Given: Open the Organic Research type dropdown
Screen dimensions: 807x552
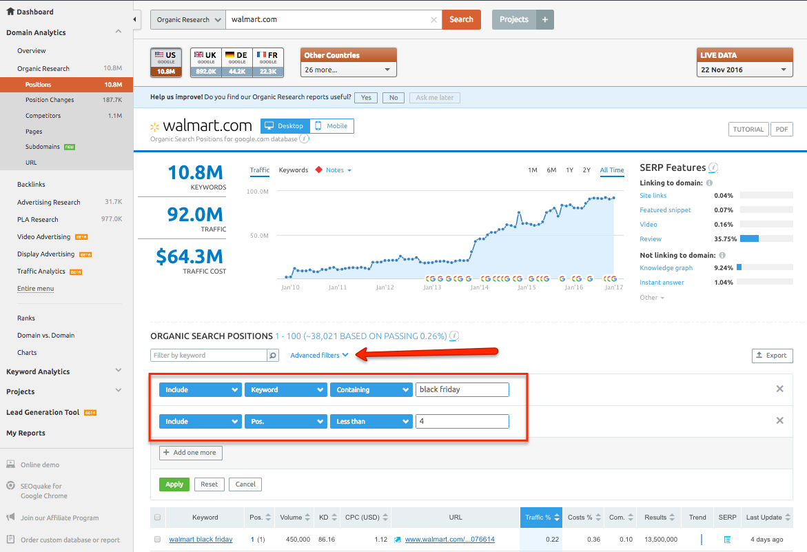Looking at the screenshot, I should pyautogui.click(x=187, y=20).
